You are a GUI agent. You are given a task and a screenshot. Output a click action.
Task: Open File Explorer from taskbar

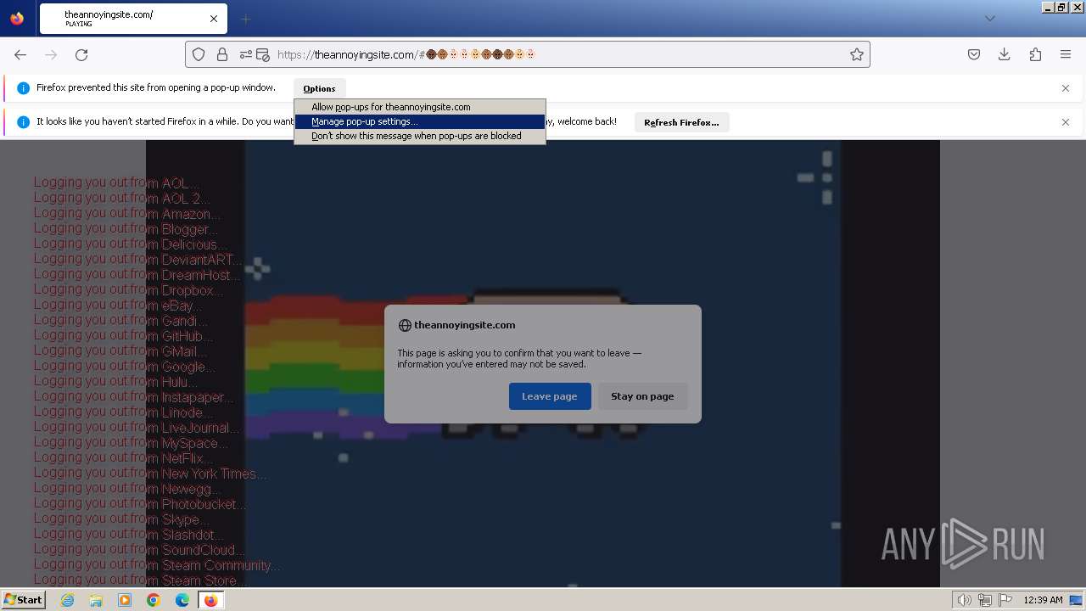point(96,600)
